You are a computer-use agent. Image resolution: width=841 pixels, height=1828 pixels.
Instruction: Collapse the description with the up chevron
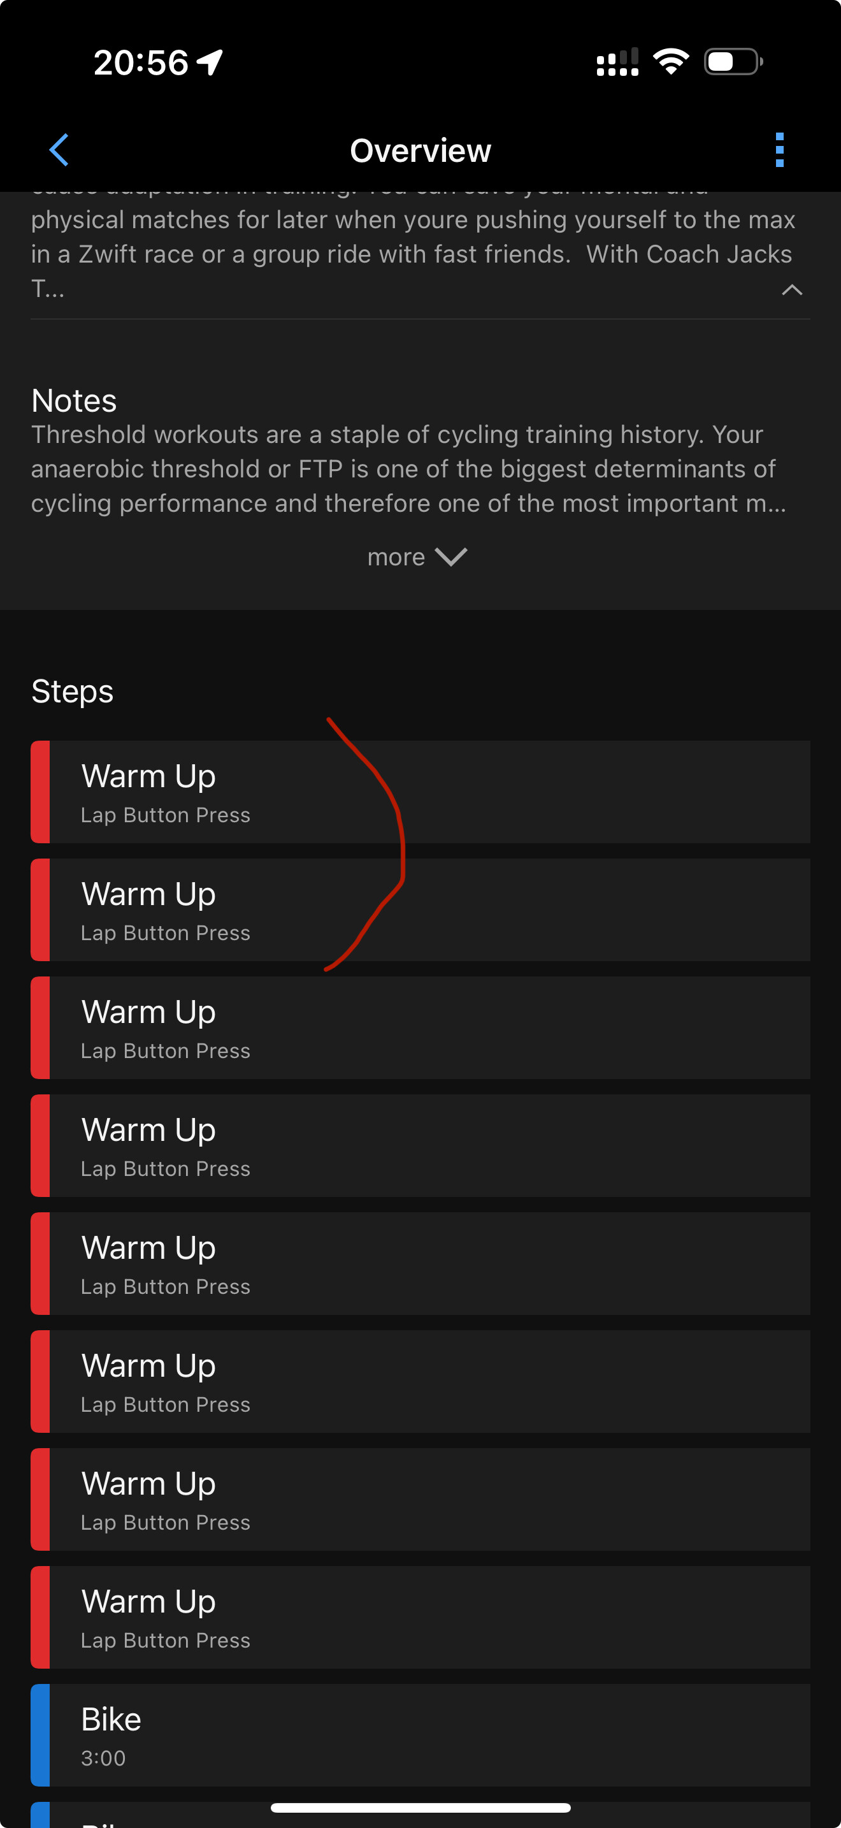coord(791,289)
